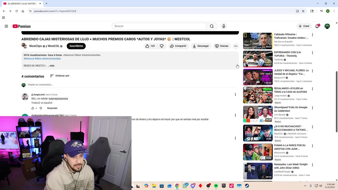Screen dimensions: 338x190
Task: Click the page vertical scrollbar
Action: pyautogui.click(x=336, y=102)
